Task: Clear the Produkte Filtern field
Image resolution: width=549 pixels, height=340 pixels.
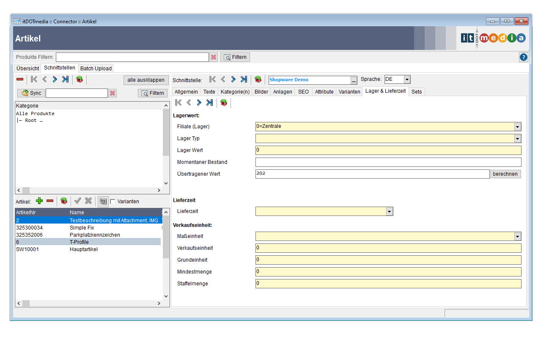Action: [214, 57]
